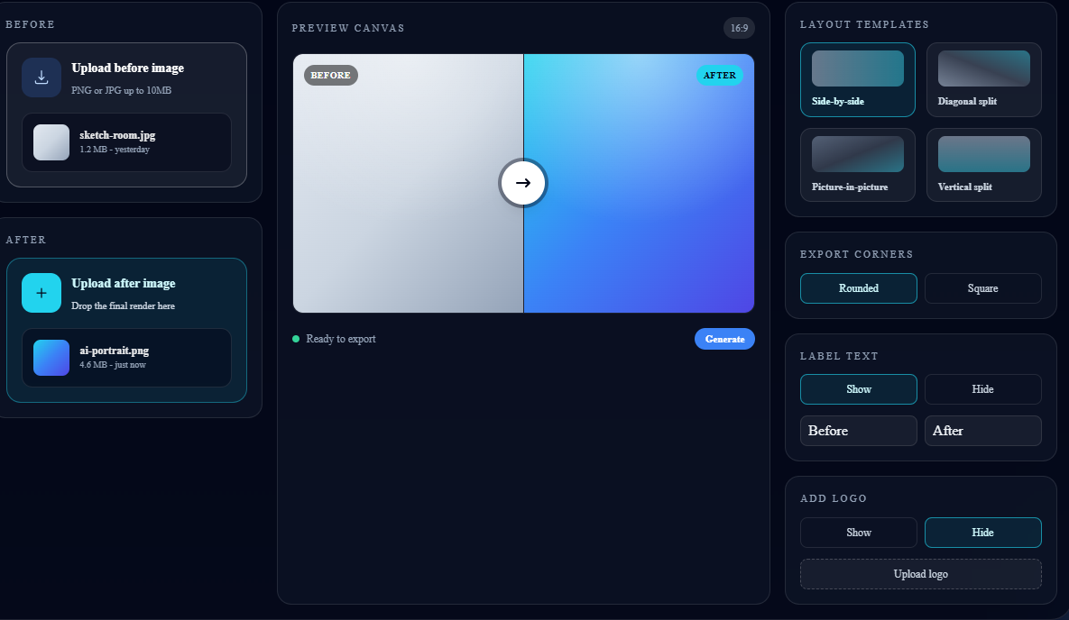Screen dimensions: 1069x620
Task: Hide the label text
Action: coord(982,389)
